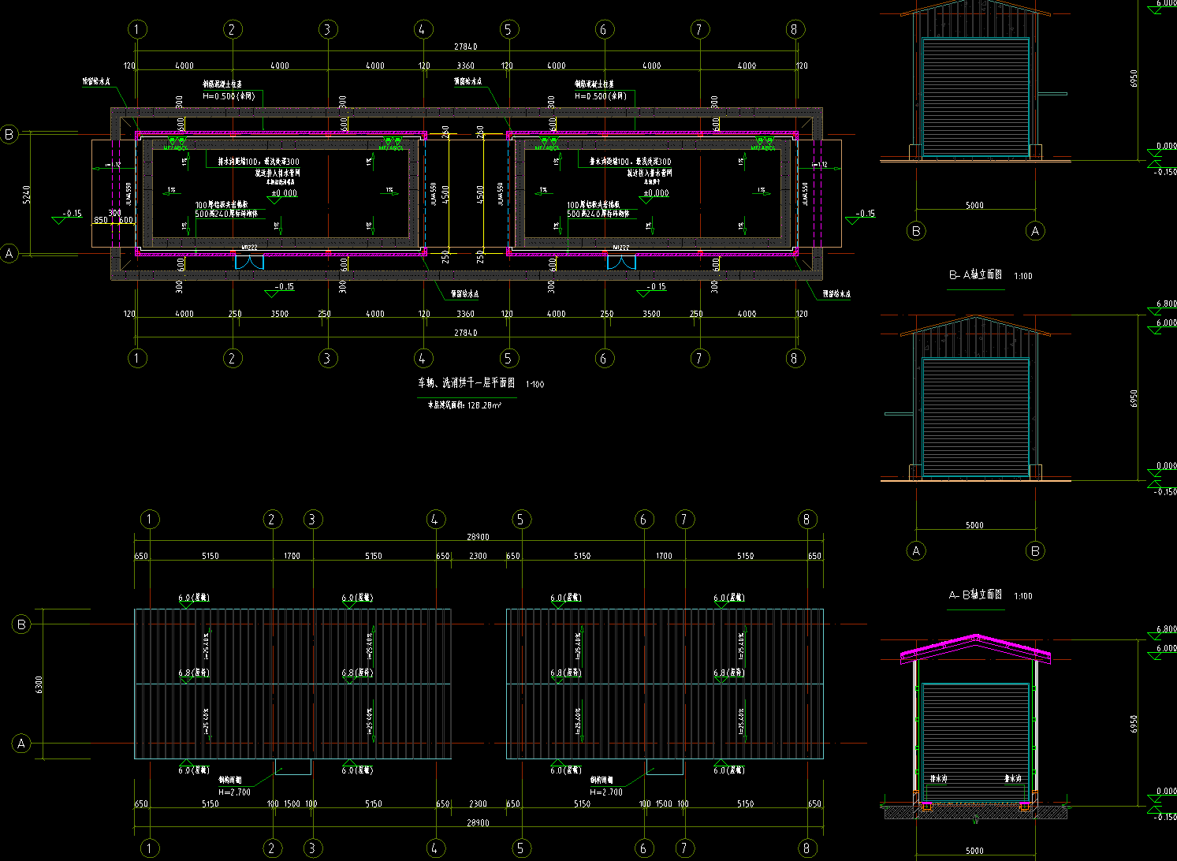The image size is (1177, 861).
Task: Select the H=2.700 label under left roof
Action: (234, 792)
